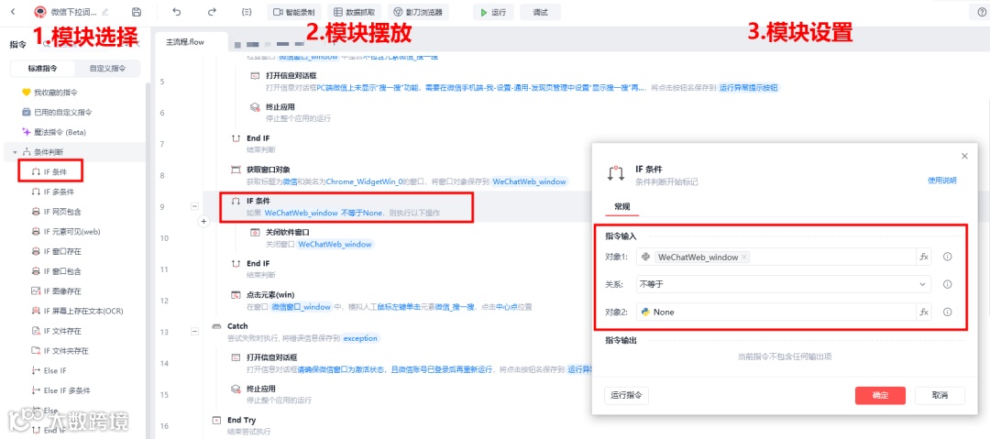The width and height of the screenshot is (990, 439).
Task: Collapse the Catch block at line 13
Action: coord(194,332)
